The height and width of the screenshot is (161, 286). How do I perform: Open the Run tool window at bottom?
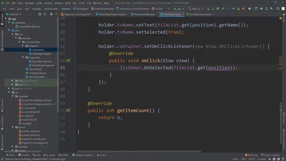pyautogui.click(x=101, y=155)
